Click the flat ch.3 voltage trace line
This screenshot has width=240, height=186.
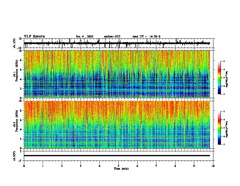(117, 156)
